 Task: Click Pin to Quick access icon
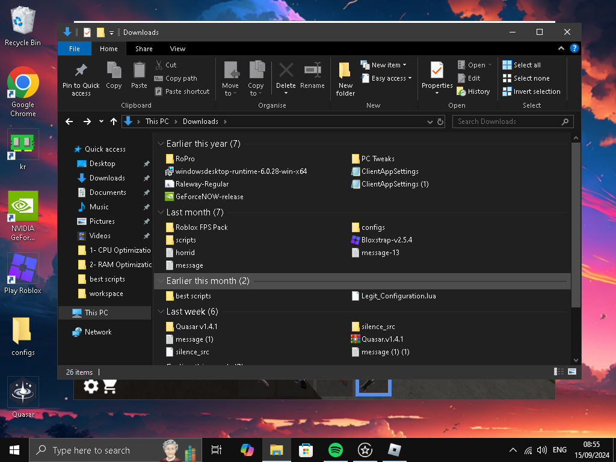(x=81, y=70)
